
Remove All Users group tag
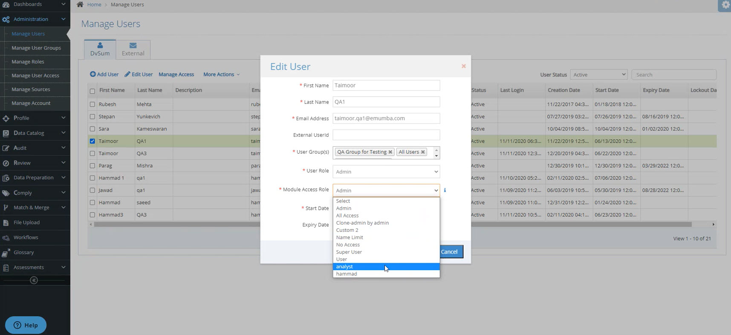(x=423, y=152)
